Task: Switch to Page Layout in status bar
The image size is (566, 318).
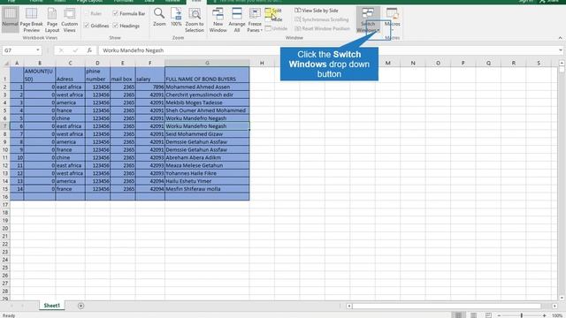Action: [473, 315]
